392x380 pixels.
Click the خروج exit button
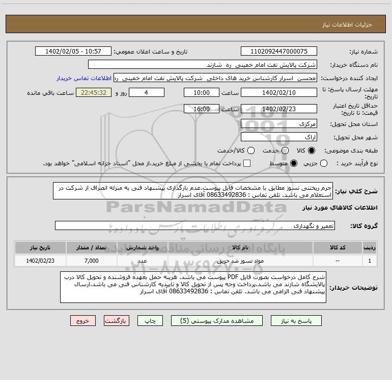[x=83, y=321]
